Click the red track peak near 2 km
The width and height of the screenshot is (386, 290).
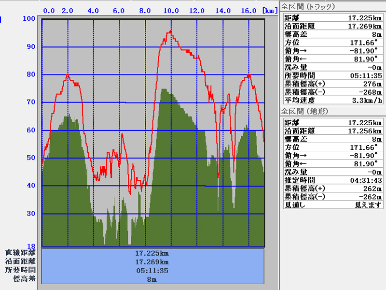[x=68, y=75]
